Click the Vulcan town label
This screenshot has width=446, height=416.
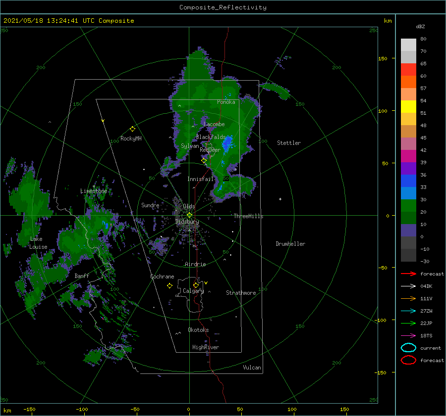click(252, 367)
